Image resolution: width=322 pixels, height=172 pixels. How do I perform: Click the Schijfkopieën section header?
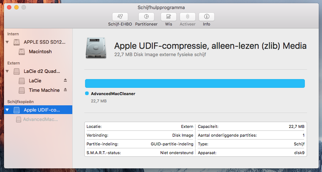[20, 102]
